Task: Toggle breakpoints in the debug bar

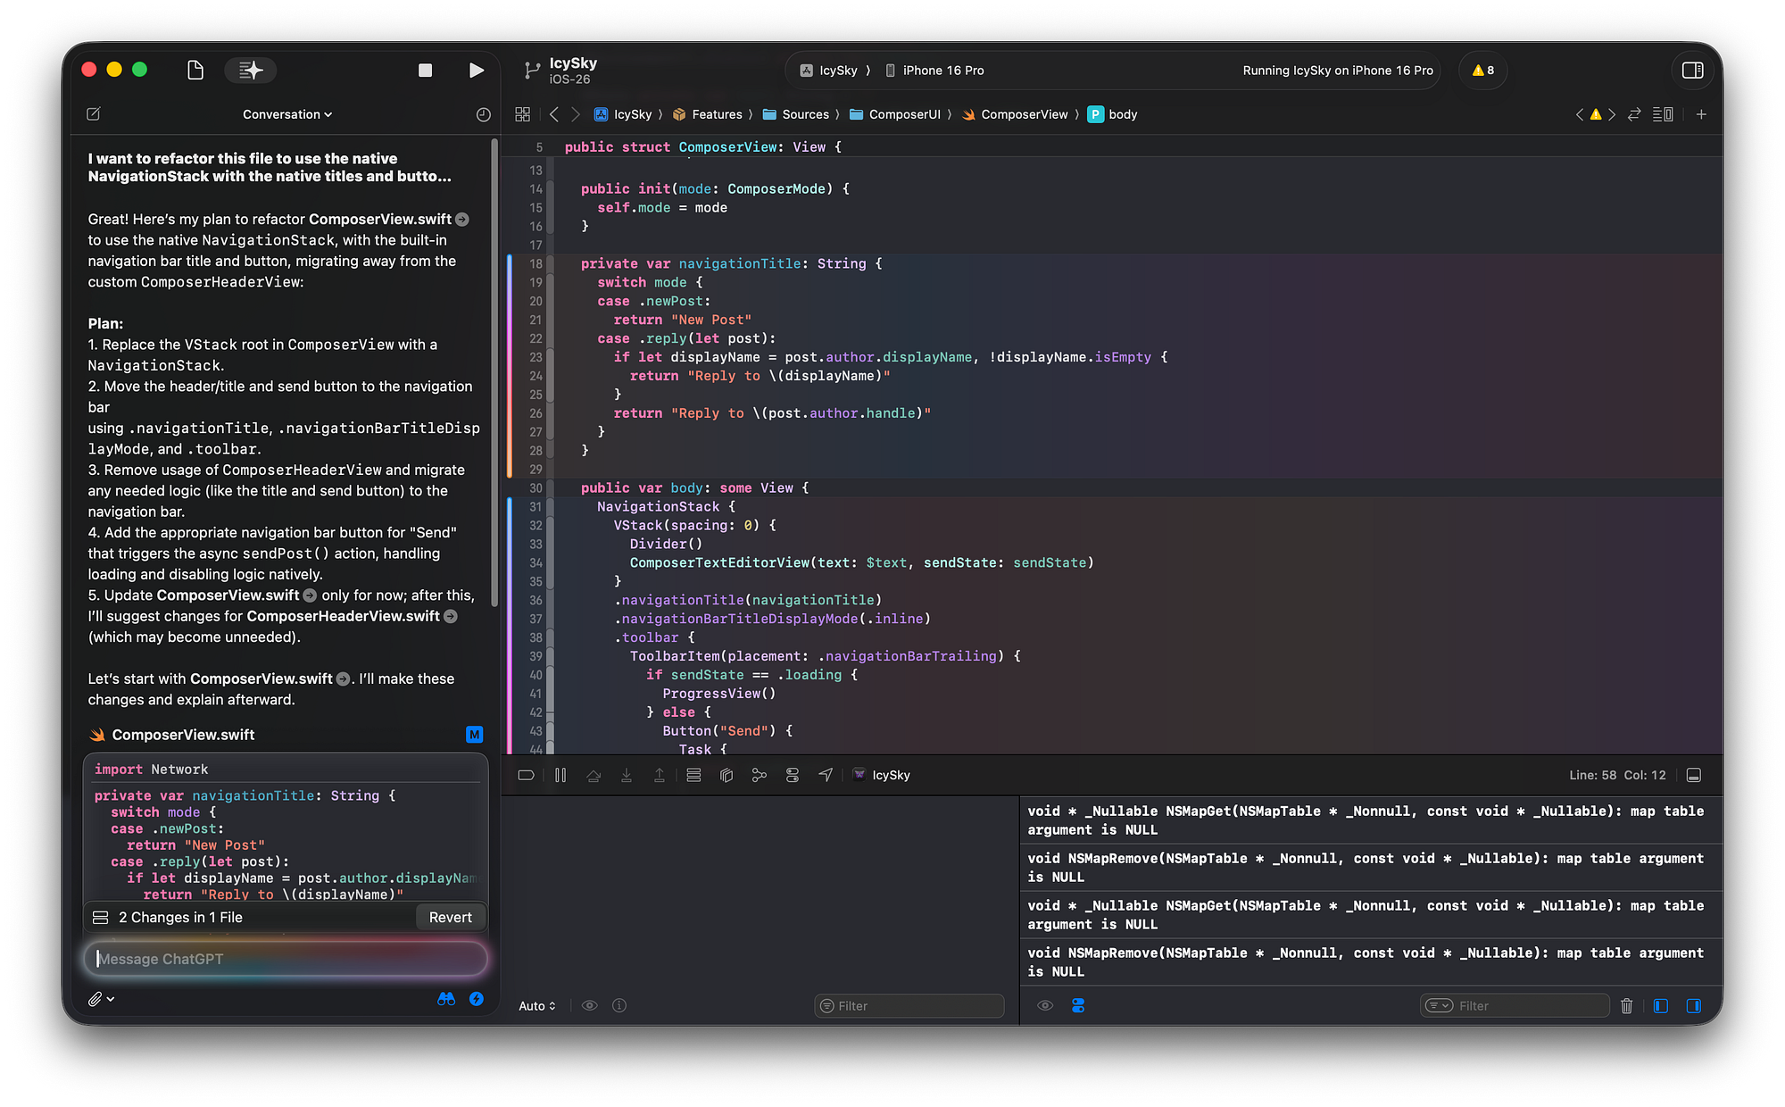Action: (x=526, y=775)
